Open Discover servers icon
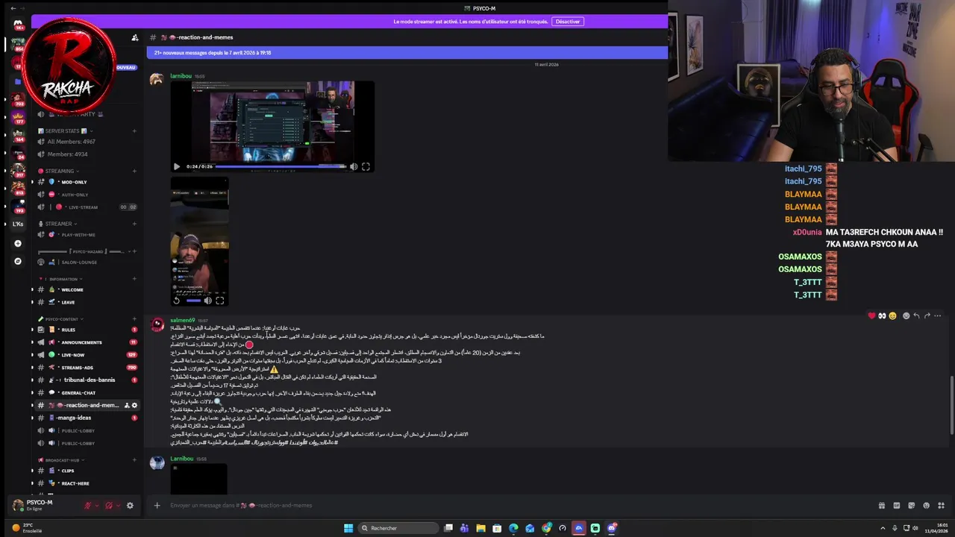This screenshot has height=537, width=955. click(x=18, y=261)
